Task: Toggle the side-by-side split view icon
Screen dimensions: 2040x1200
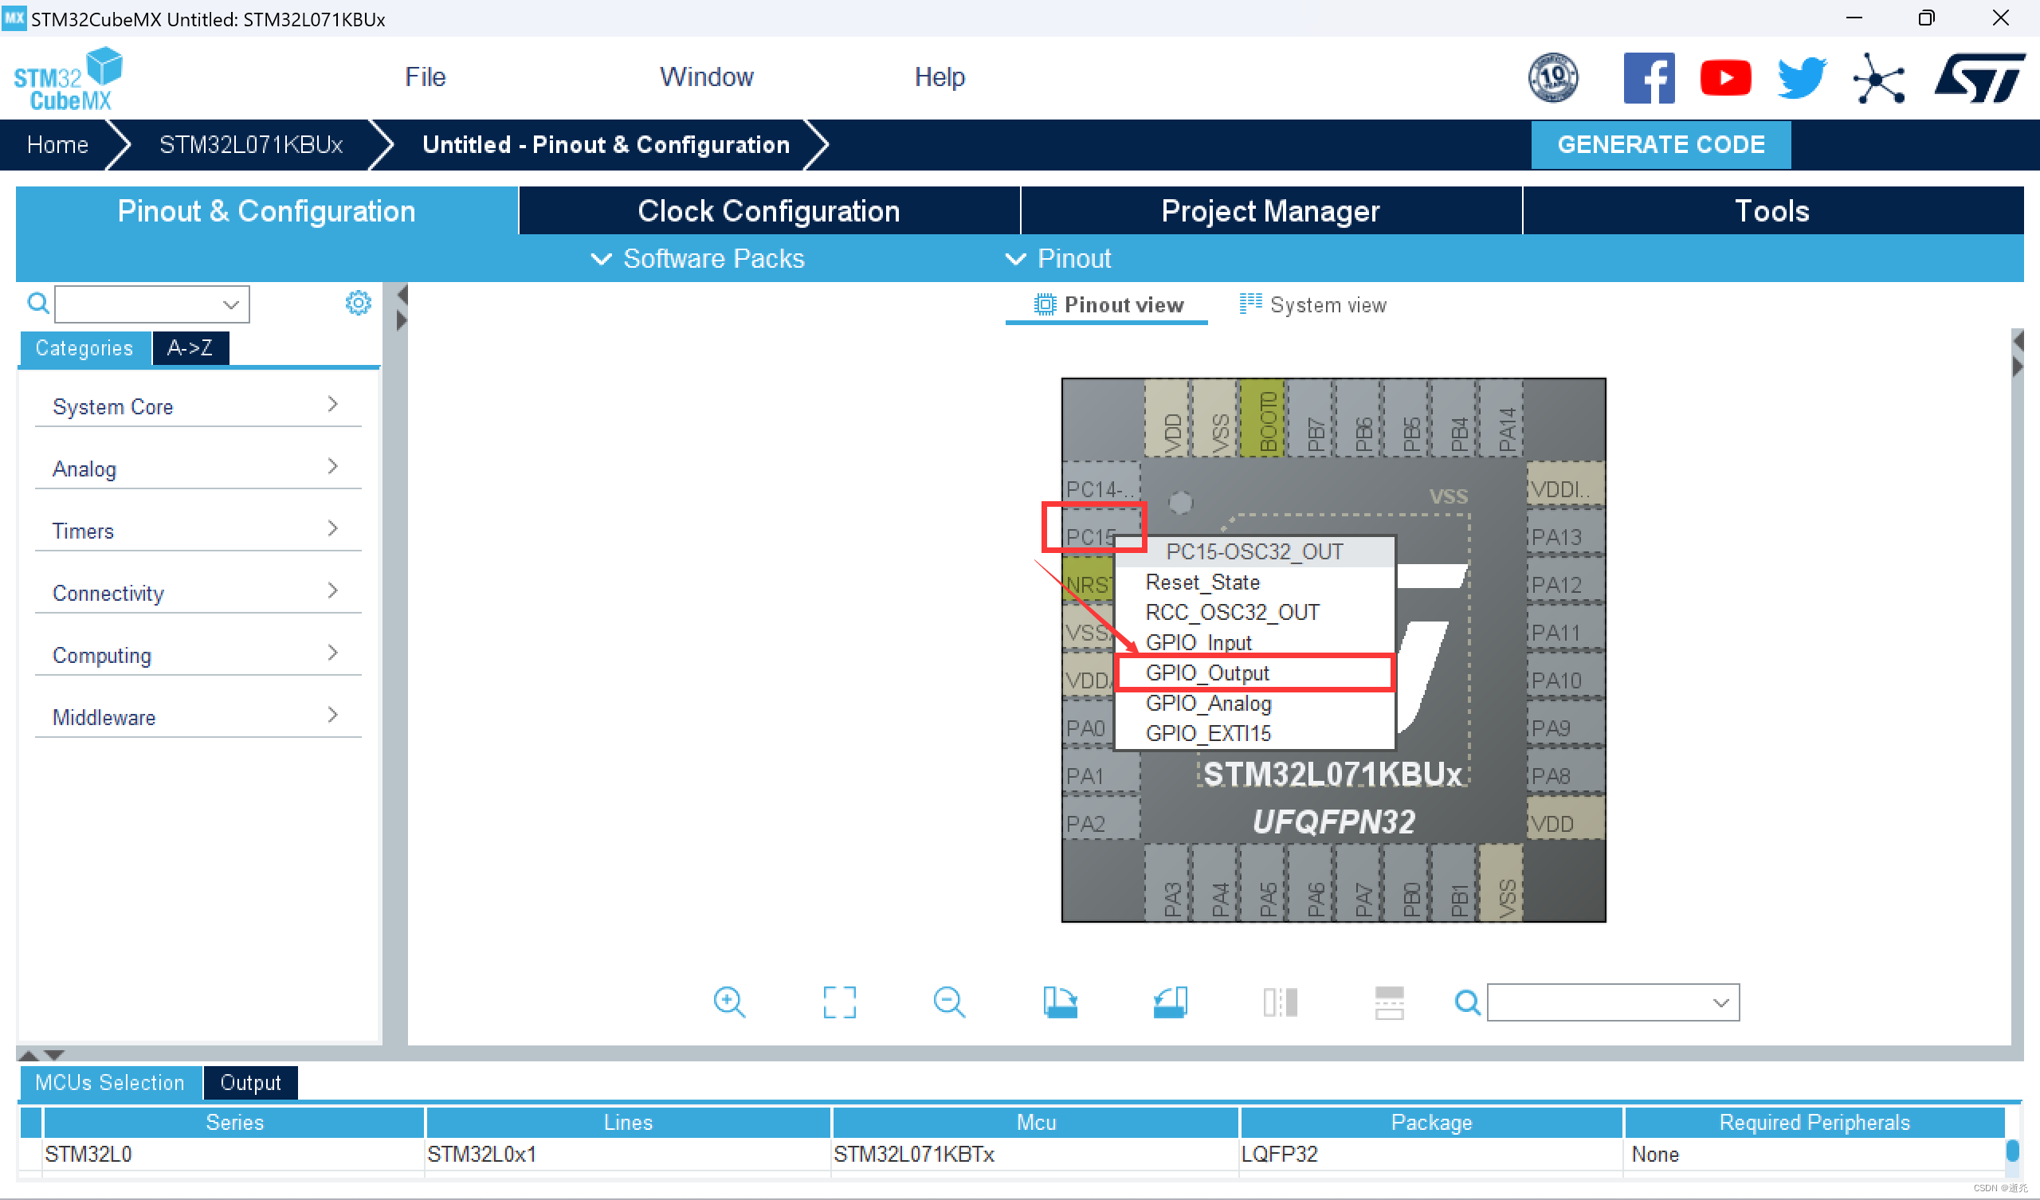Action: tap(1280, 1002)
